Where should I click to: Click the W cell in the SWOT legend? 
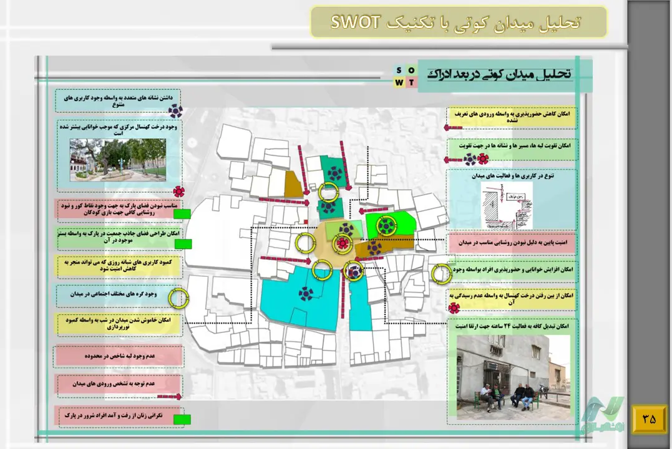pyautogui.click(x=399, y=82)
